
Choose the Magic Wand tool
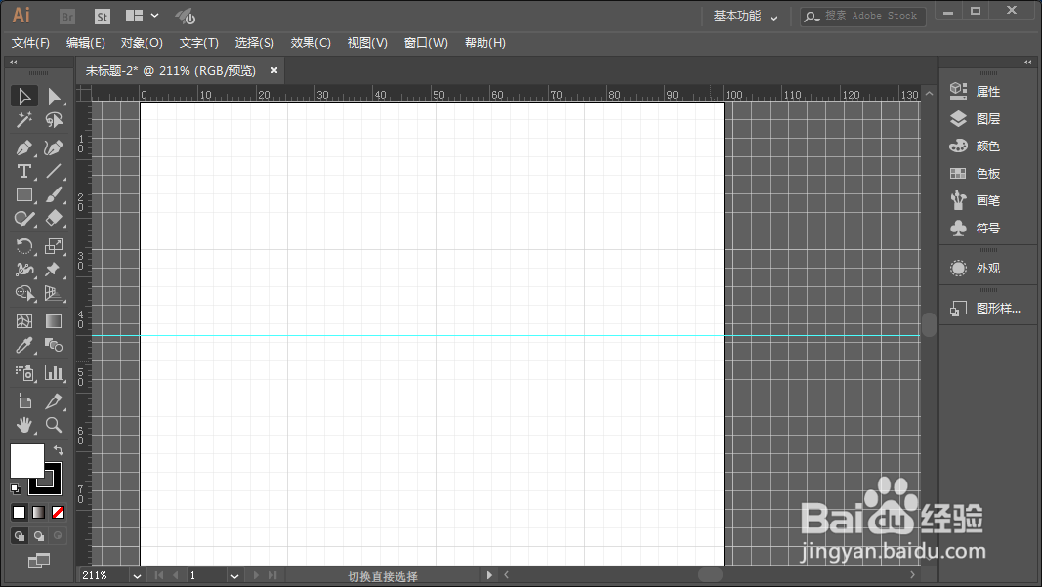[24, 120]
